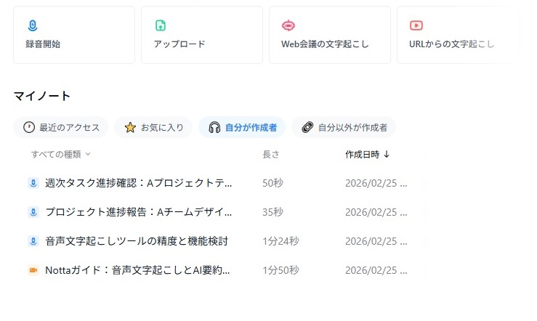Switch to the 最近のアクセス tab
This screenshot has width=537, height=321.
click(61, 127)
